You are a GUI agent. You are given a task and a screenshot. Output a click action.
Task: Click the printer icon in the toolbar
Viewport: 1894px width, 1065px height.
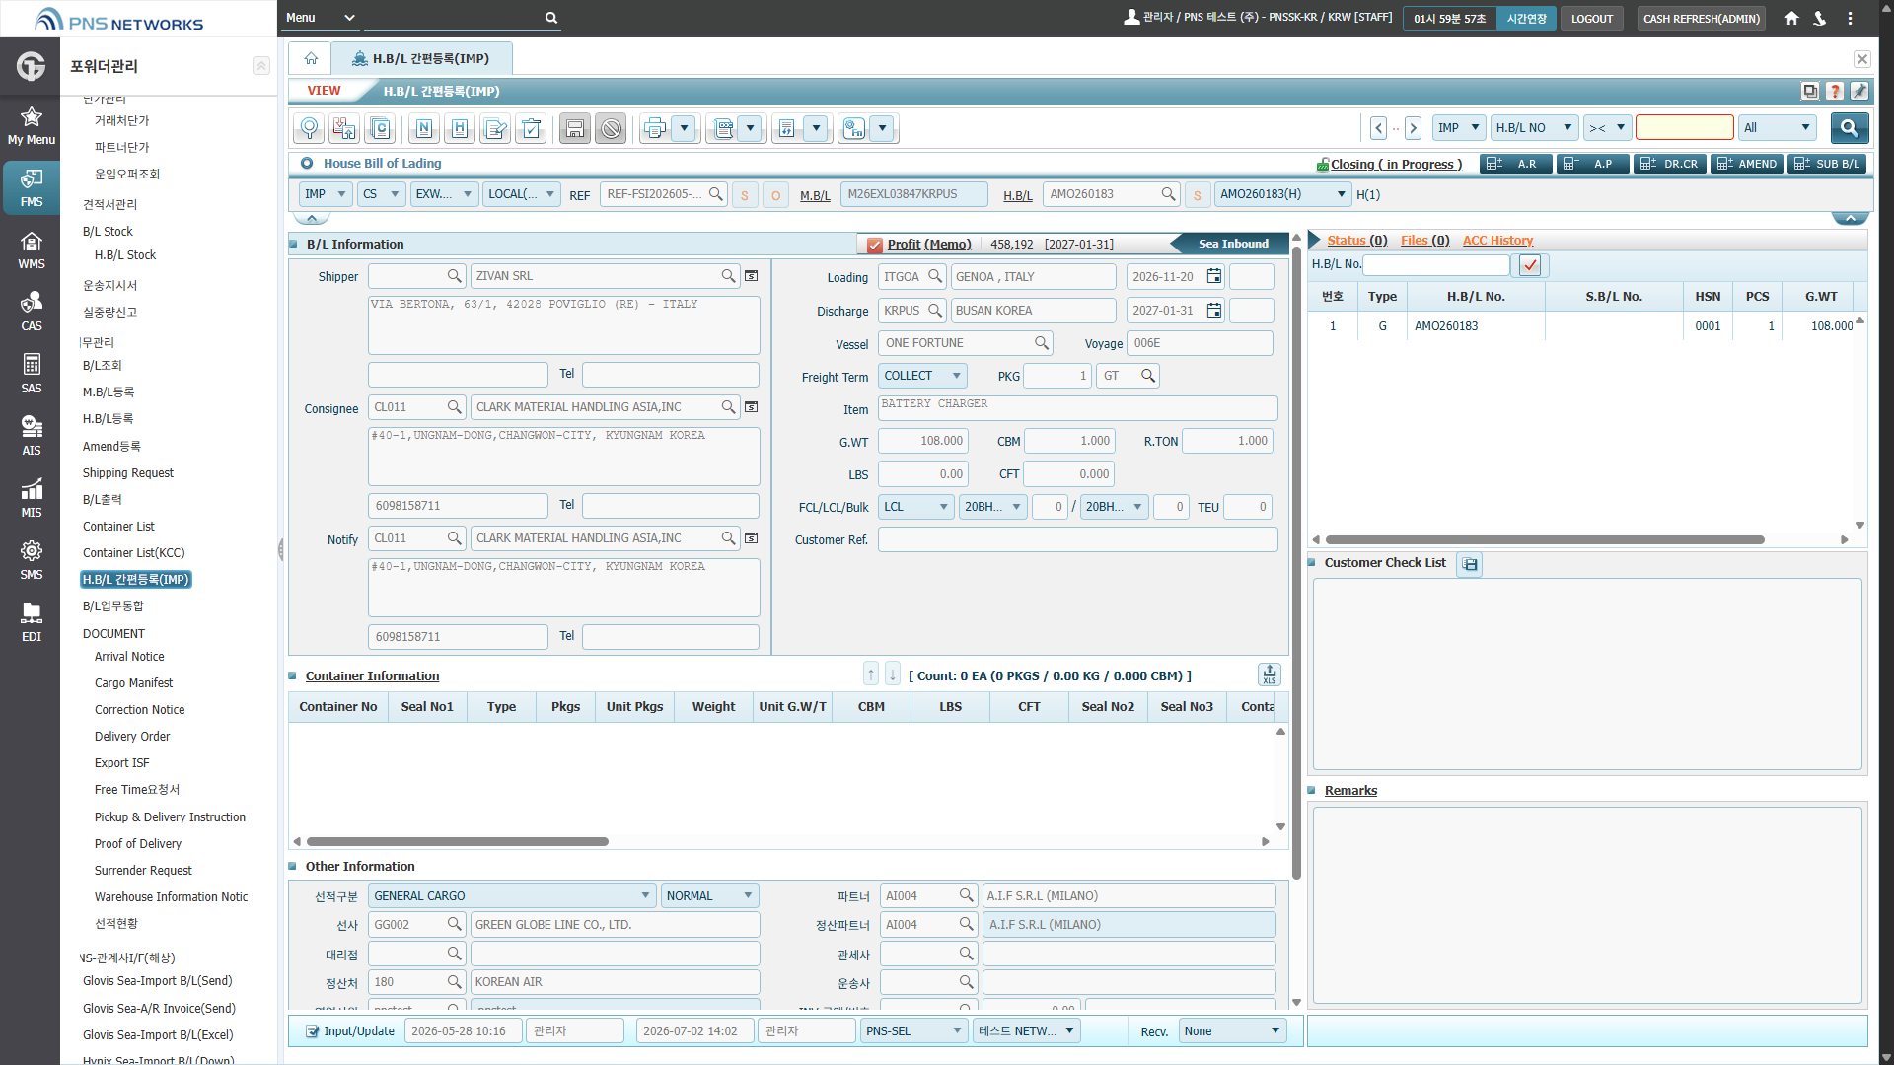pyautogui.click(x=654, y=128)
